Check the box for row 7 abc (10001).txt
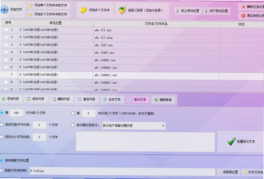This screenshot has width=264, height=179. pyautogui.click(x=6, y=75)
